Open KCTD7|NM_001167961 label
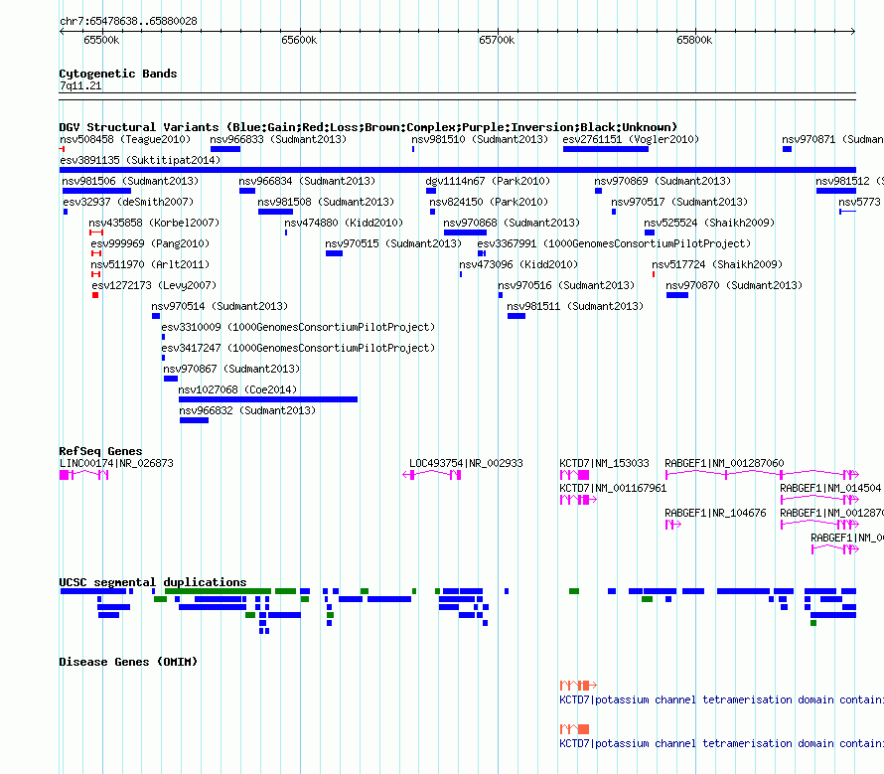 pos(613,488)
